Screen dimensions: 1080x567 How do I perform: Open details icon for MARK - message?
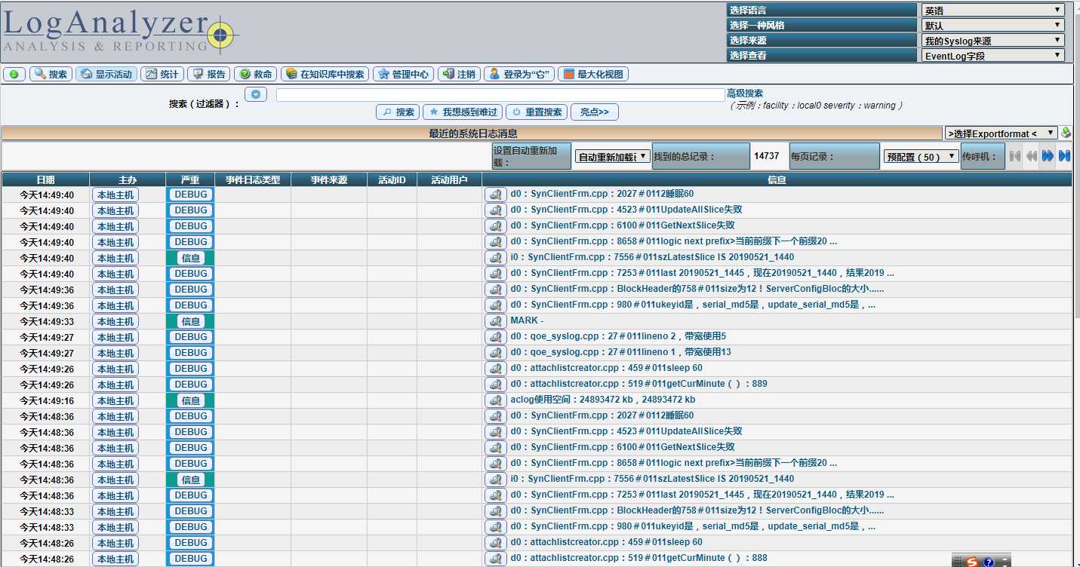click(495, 321)
